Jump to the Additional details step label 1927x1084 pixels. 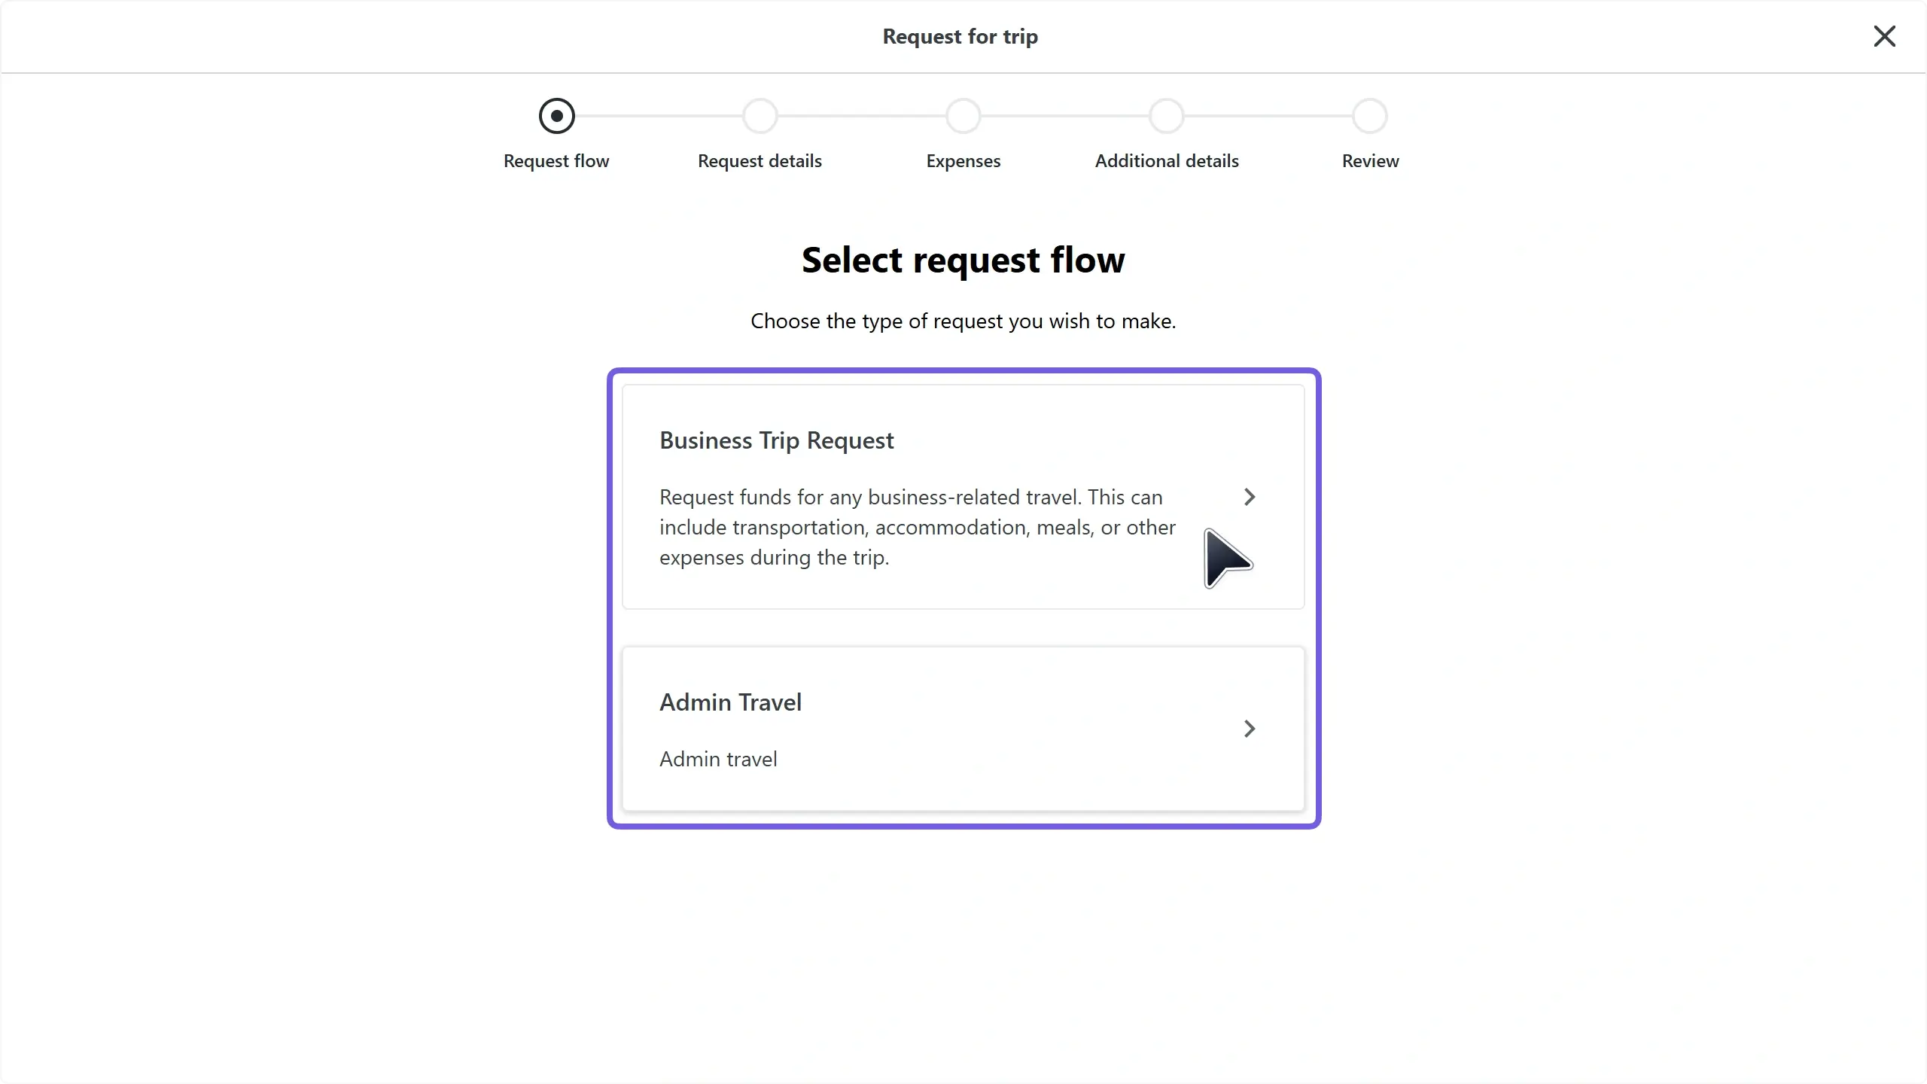click(1167, 161)
